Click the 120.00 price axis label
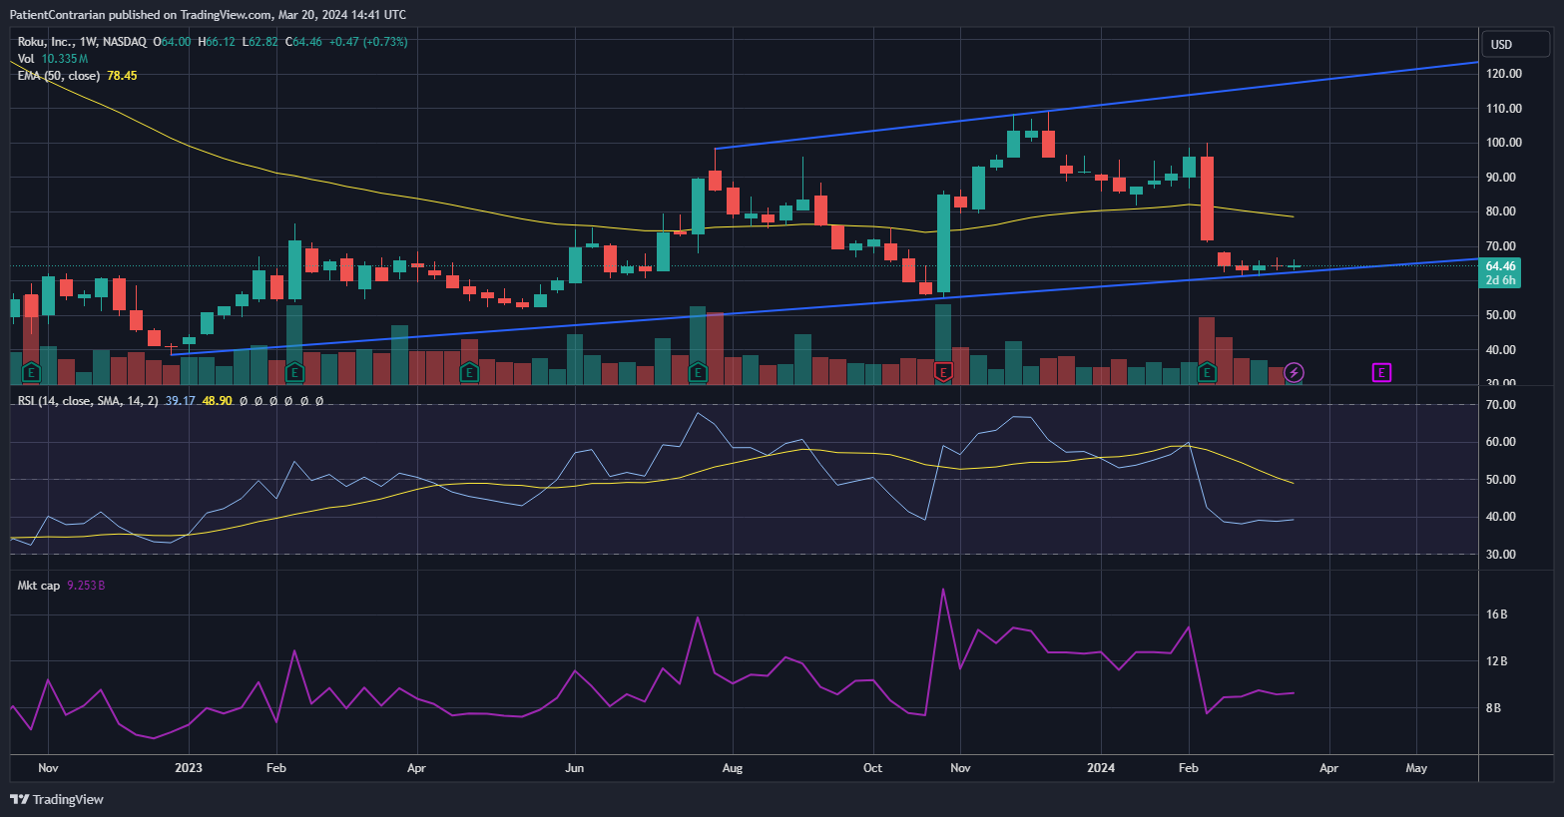Image resolution: width=1564 pixels, height=817 pixels. (x=1504, y=74)
